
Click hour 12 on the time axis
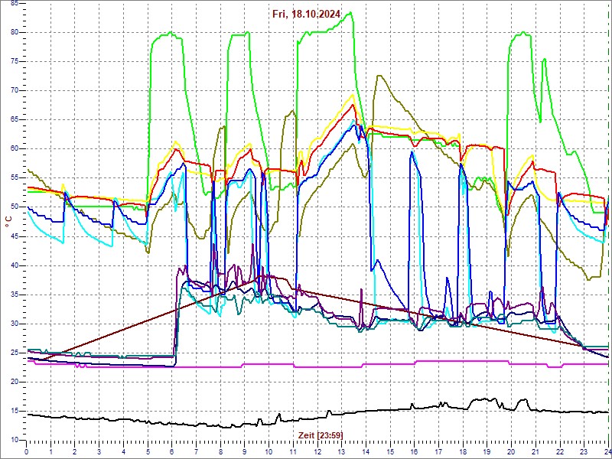pos(317,451)
